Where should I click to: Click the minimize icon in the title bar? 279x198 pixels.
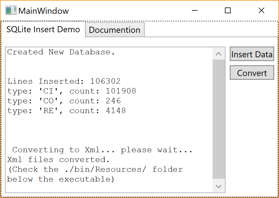tap(195, 10)
